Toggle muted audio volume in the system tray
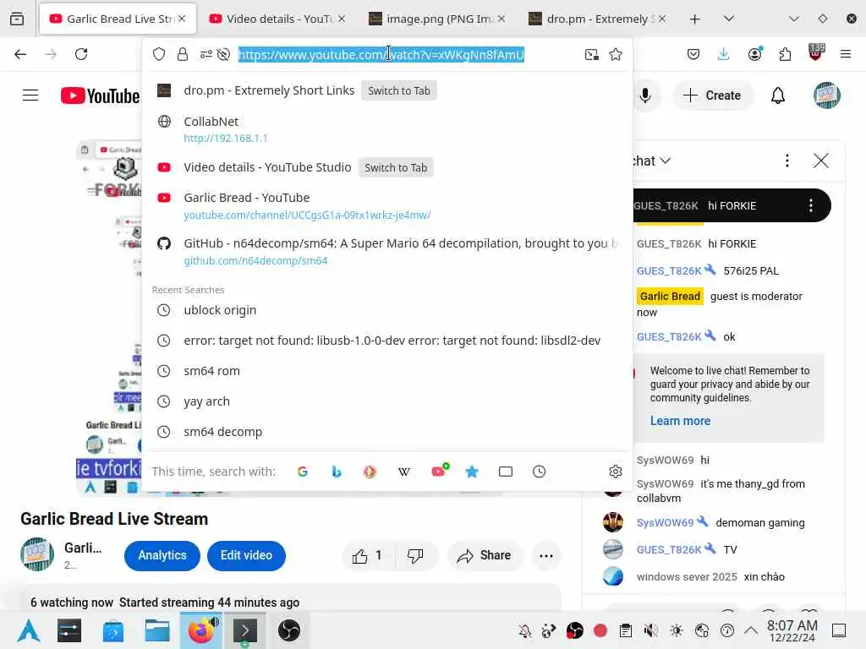Viewport: 866px width, 649px height. [x=651, y=630]
